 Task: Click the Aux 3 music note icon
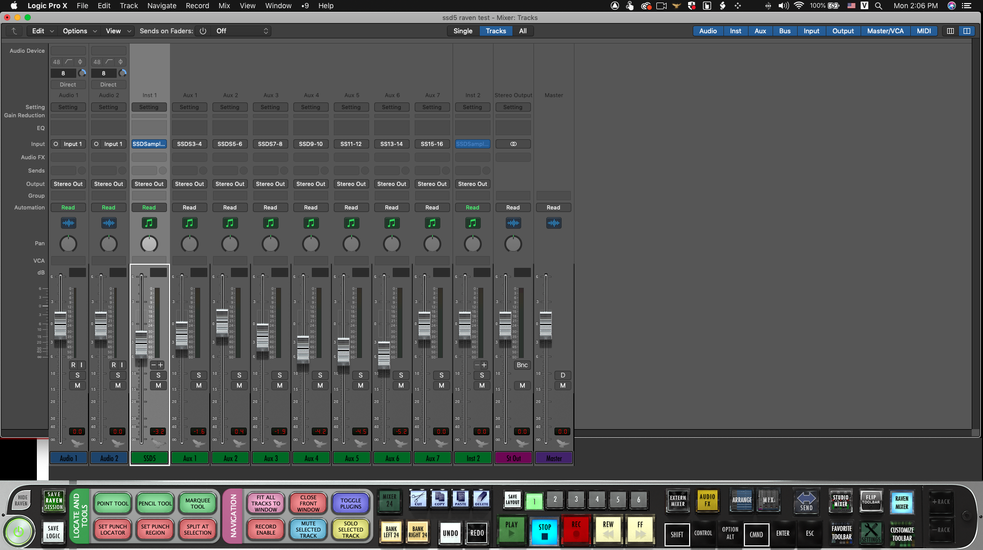coord(270,223)
